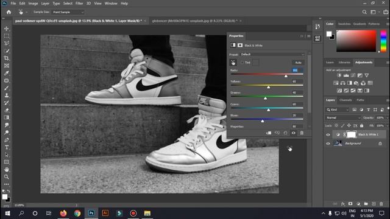Reset adjustment to defaults in Properties
The height and width of the screenshot is (219, 390).
(285, 133)
